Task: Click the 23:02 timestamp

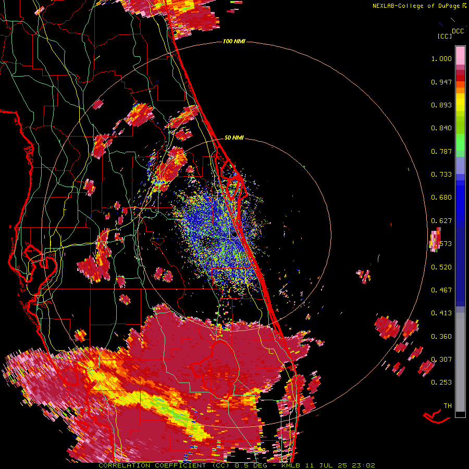Action: (x=364, y=465)
